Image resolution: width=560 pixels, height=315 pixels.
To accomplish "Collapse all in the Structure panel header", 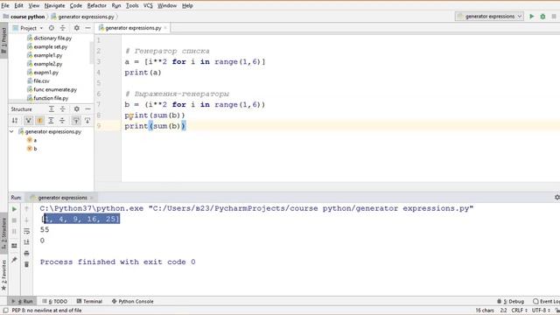I will [62, 108].
